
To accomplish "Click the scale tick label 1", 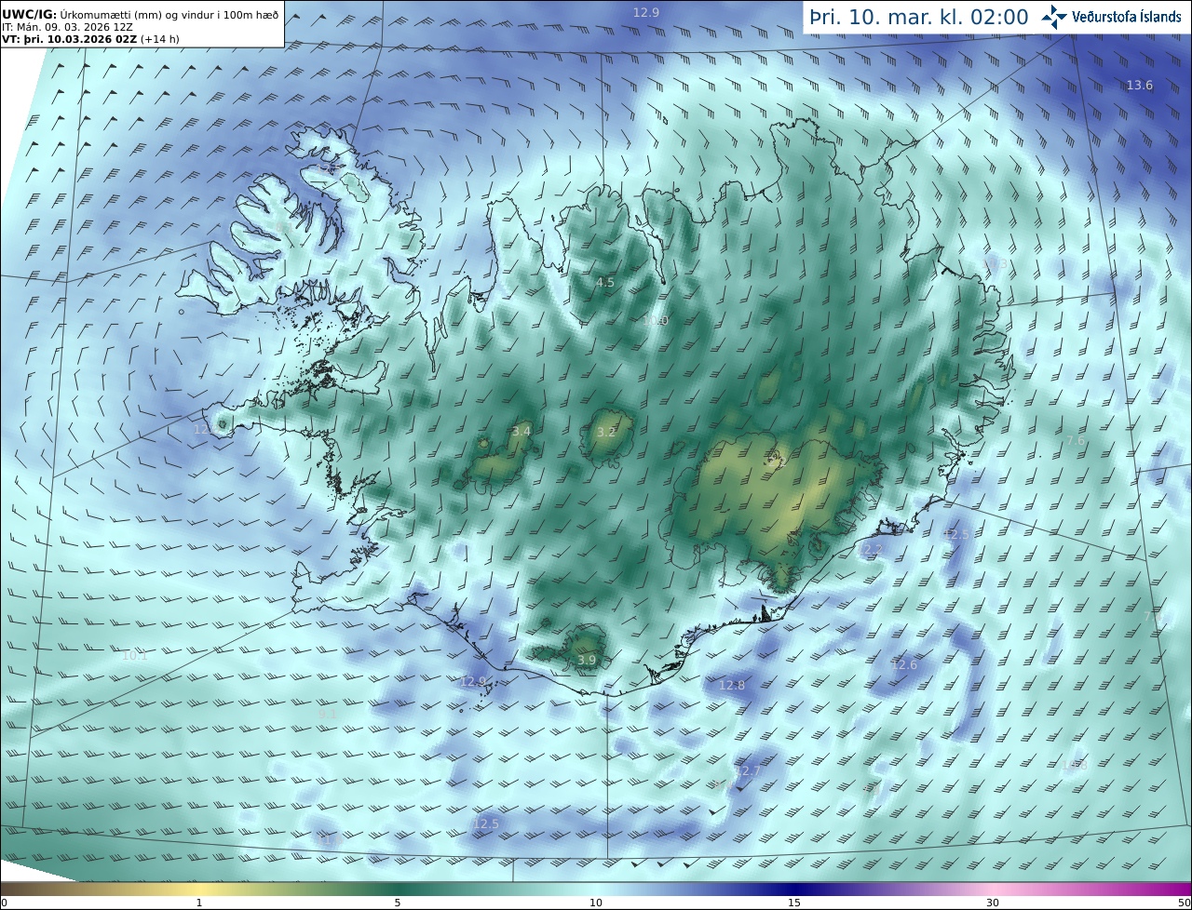I will coord(199,903).
